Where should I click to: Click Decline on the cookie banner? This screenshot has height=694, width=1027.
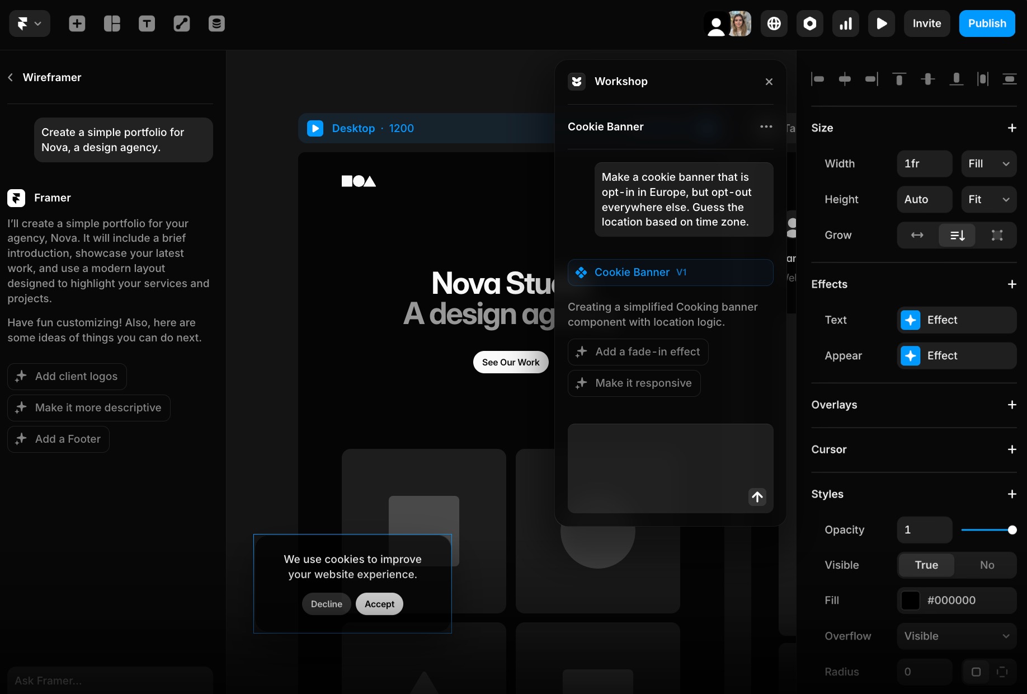(327, 604)
